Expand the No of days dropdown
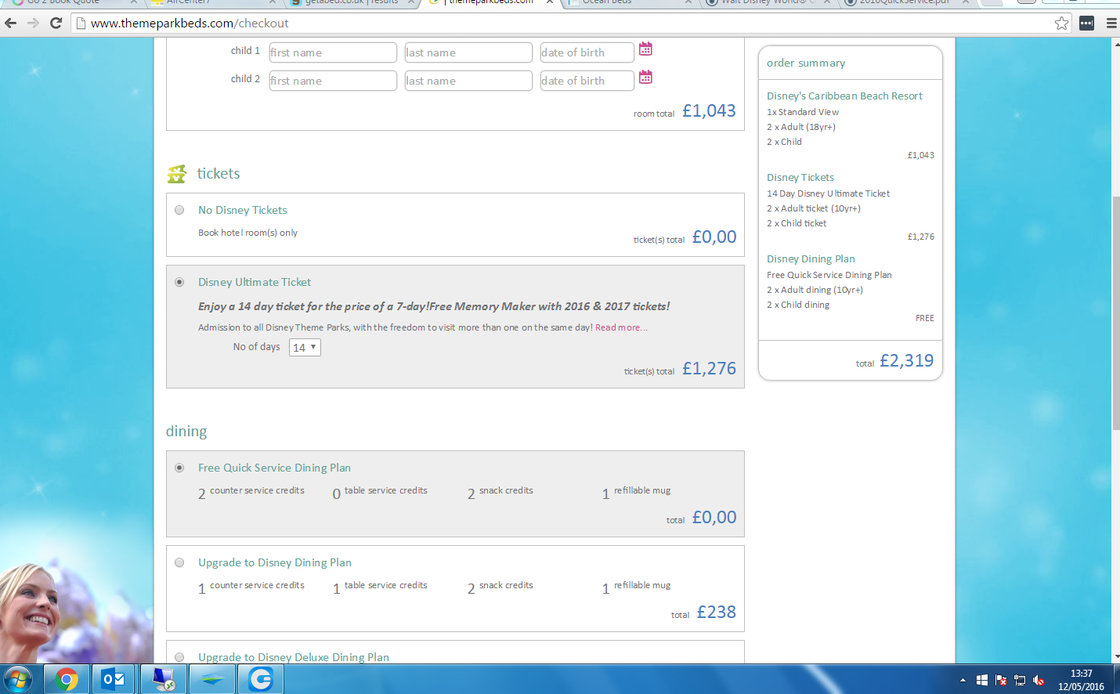1120x694 pixels. pos(305,347)
